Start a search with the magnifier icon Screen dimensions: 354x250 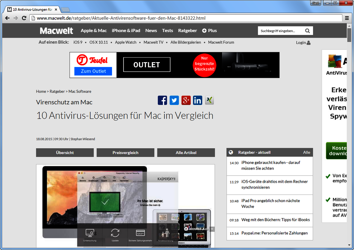click(x=307, y=30)
